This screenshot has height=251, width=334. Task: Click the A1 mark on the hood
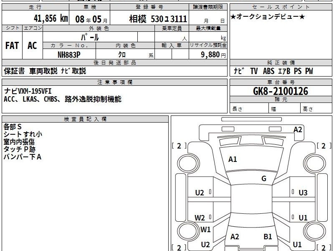(x=233, y=159)
